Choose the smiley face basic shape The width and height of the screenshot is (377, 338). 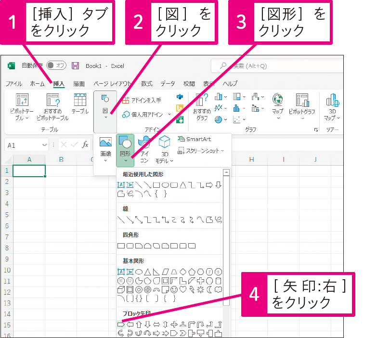pos(174,290)
